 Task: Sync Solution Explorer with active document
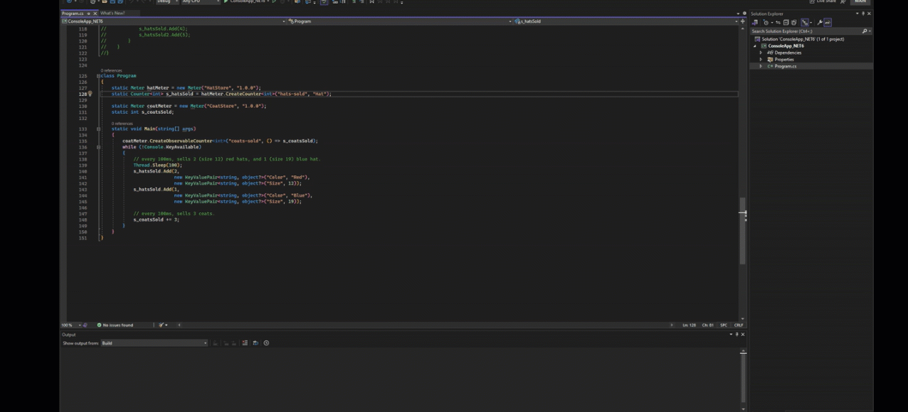[778, 23]
